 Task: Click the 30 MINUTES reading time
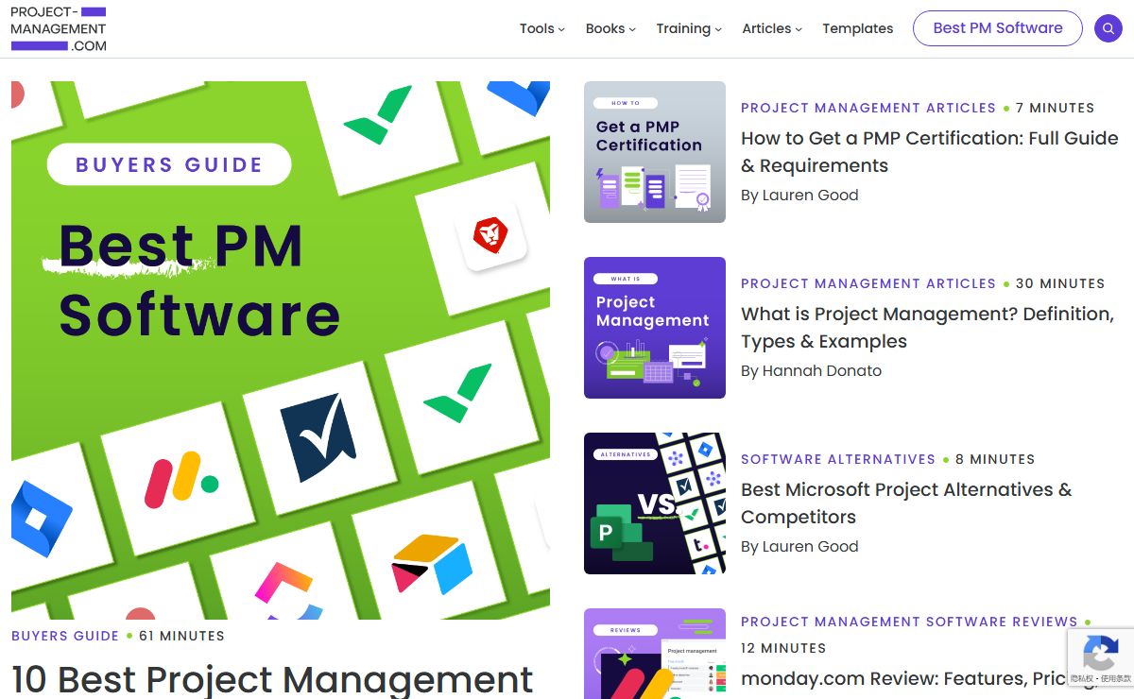[1060, 283]
